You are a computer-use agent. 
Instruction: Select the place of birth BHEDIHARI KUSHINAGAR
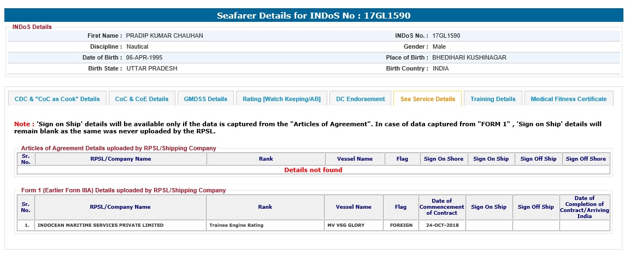(469, 57)
